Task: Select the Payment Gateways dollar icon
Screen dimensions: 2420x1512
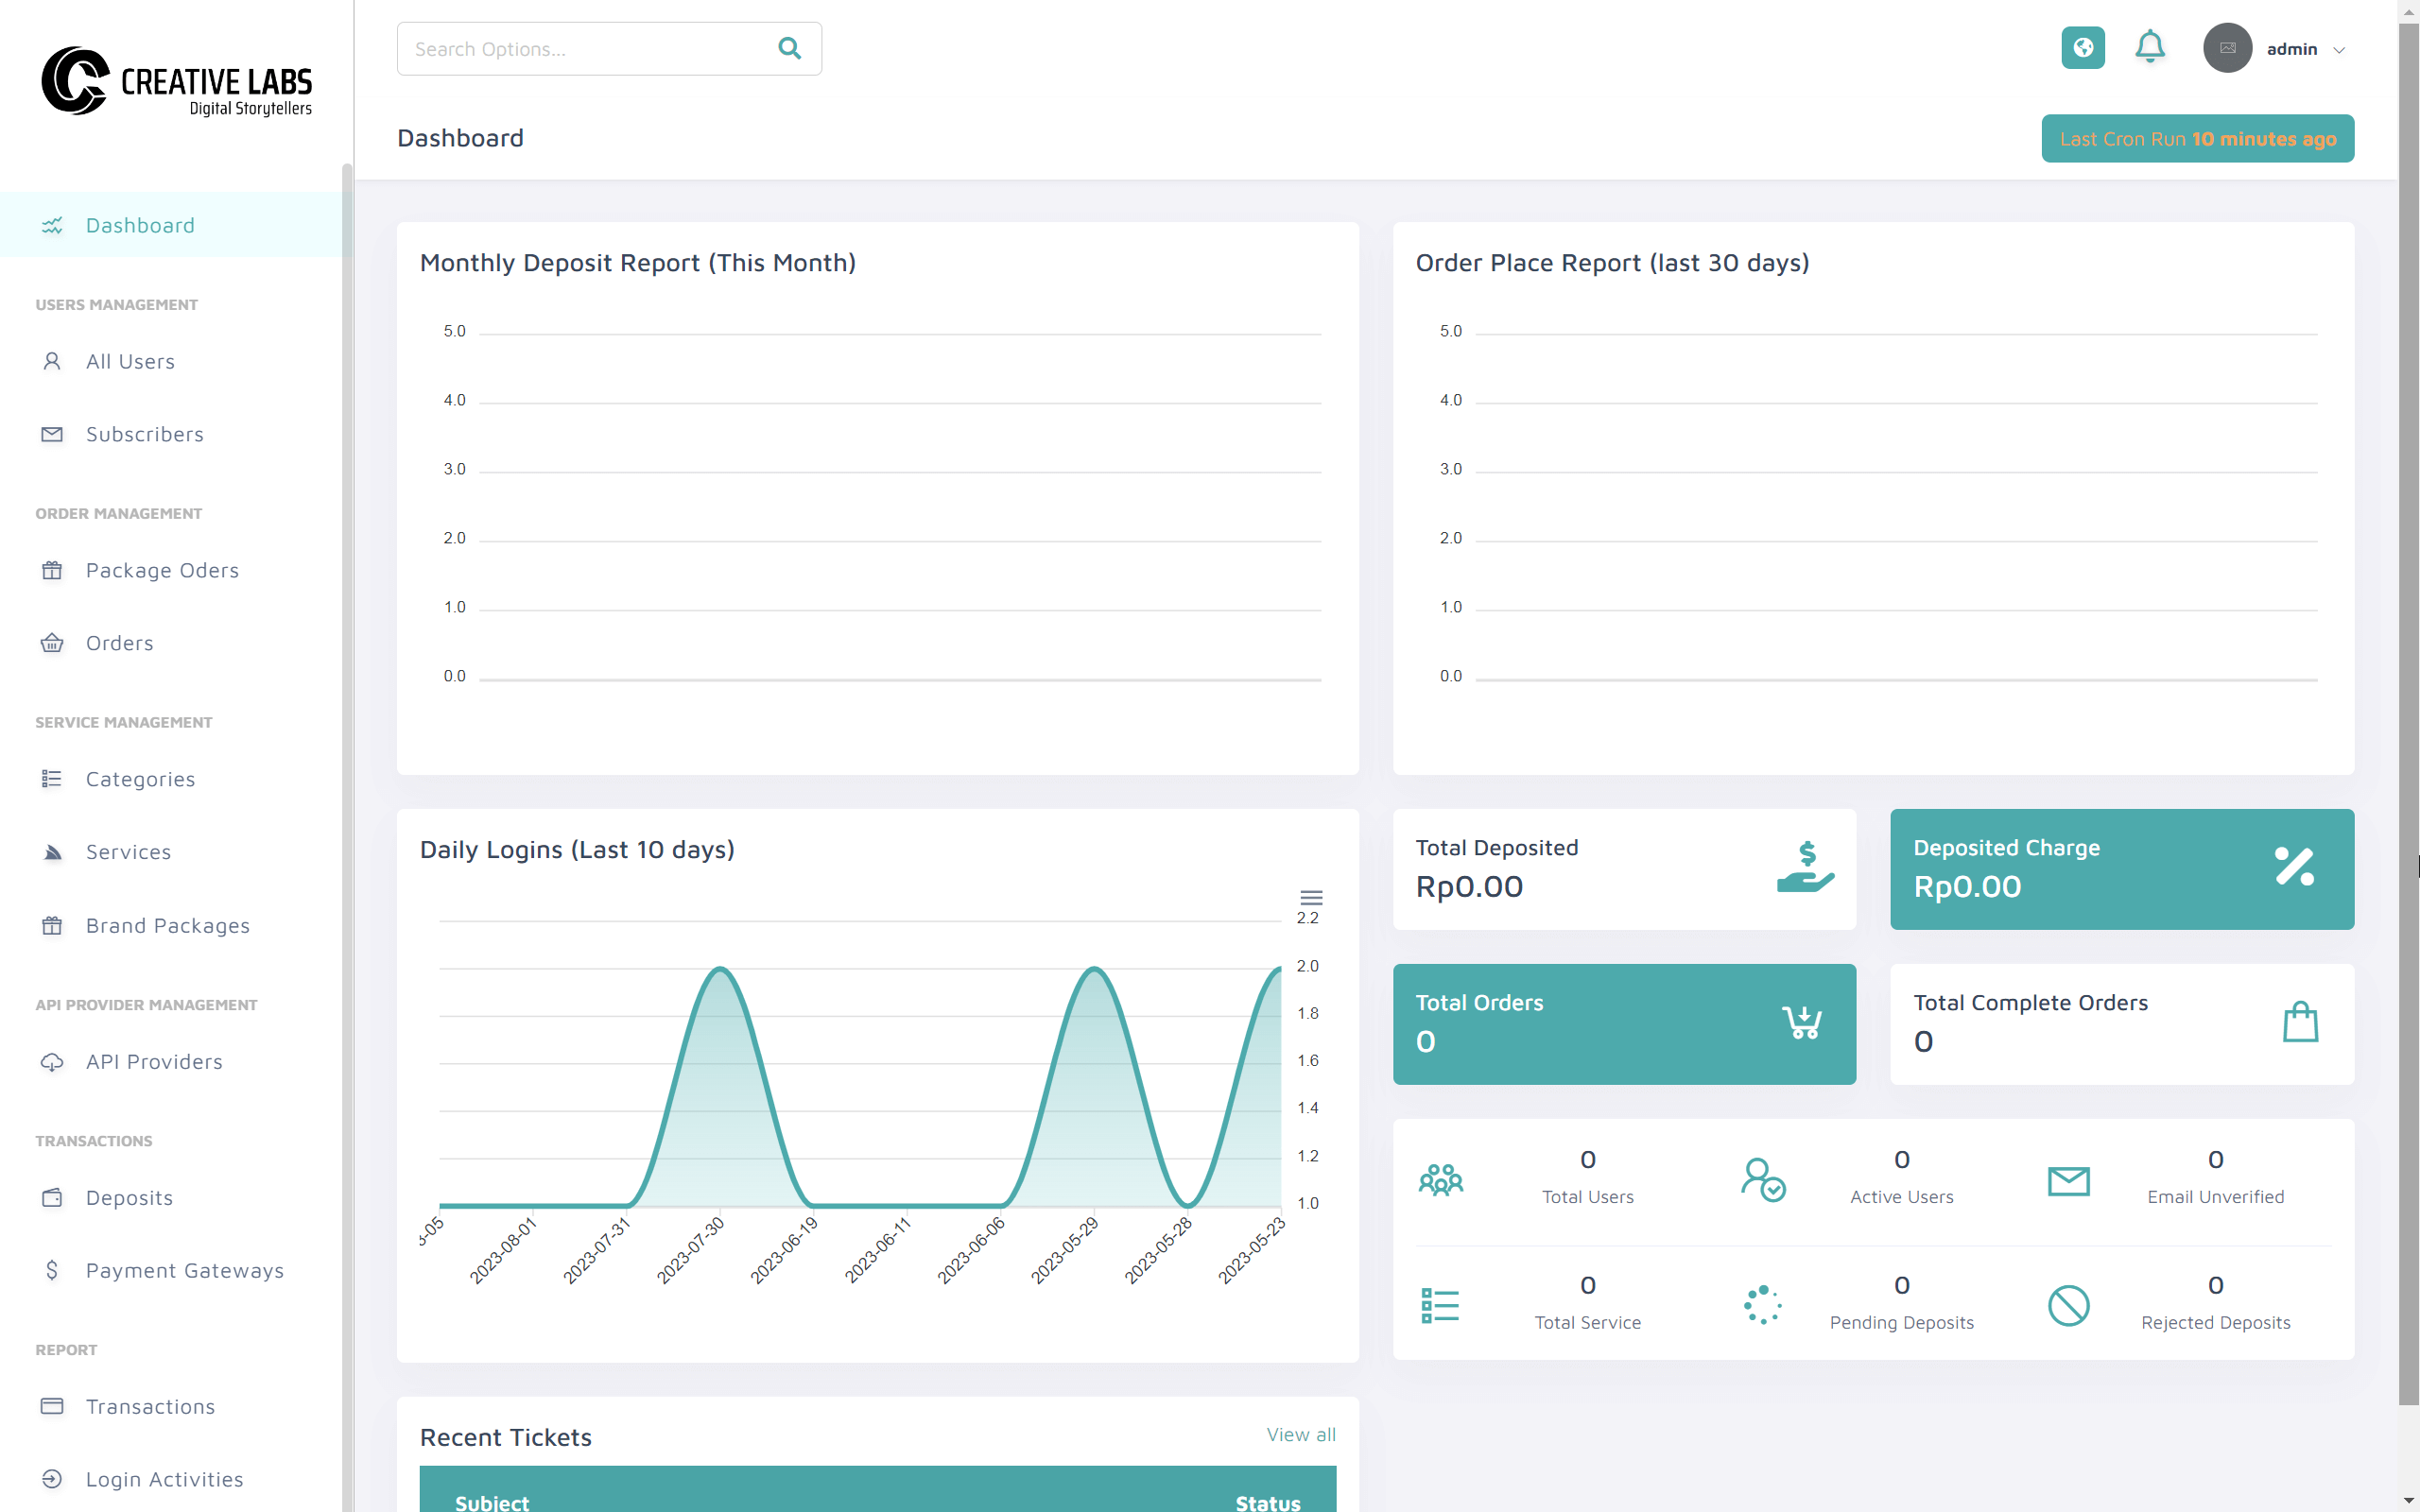Action: pyautogui.click(x=51, y=1270)
